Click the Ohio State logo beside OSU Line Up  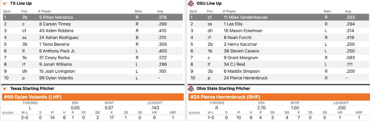click(x=191, y=3)
